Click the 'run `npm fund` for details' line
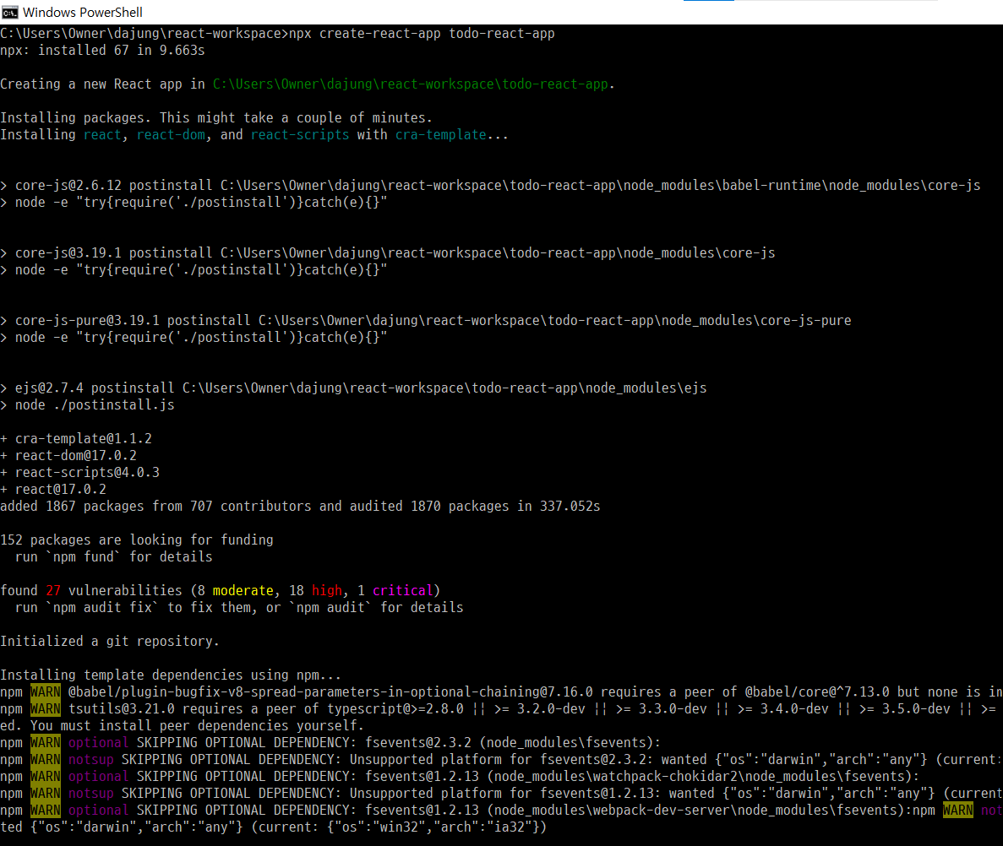 coord(114,557)
